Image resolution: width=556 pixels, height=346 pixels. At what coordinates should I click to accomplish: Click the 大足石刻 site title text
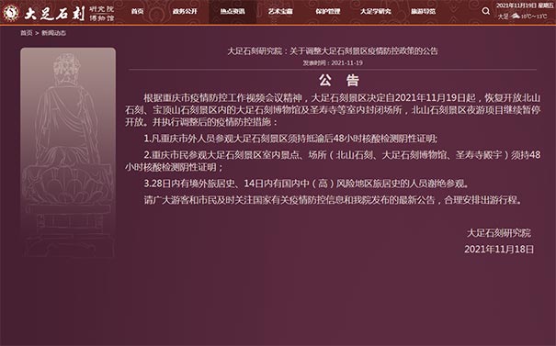click(54, 13)
